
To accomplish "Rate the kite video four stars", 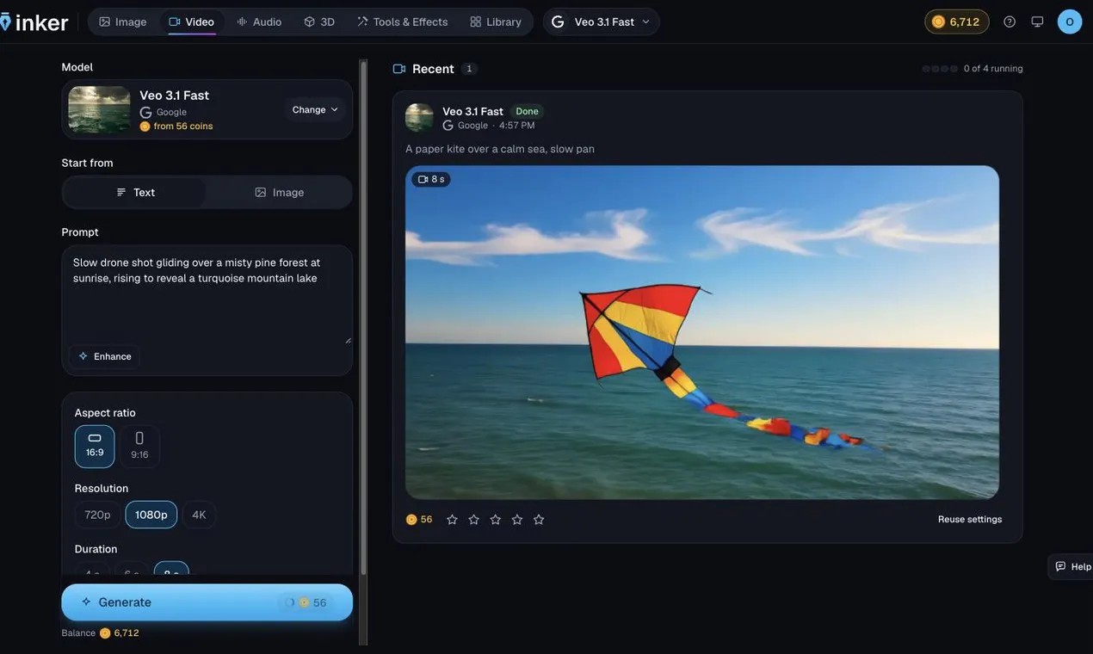I will point(517,520).
